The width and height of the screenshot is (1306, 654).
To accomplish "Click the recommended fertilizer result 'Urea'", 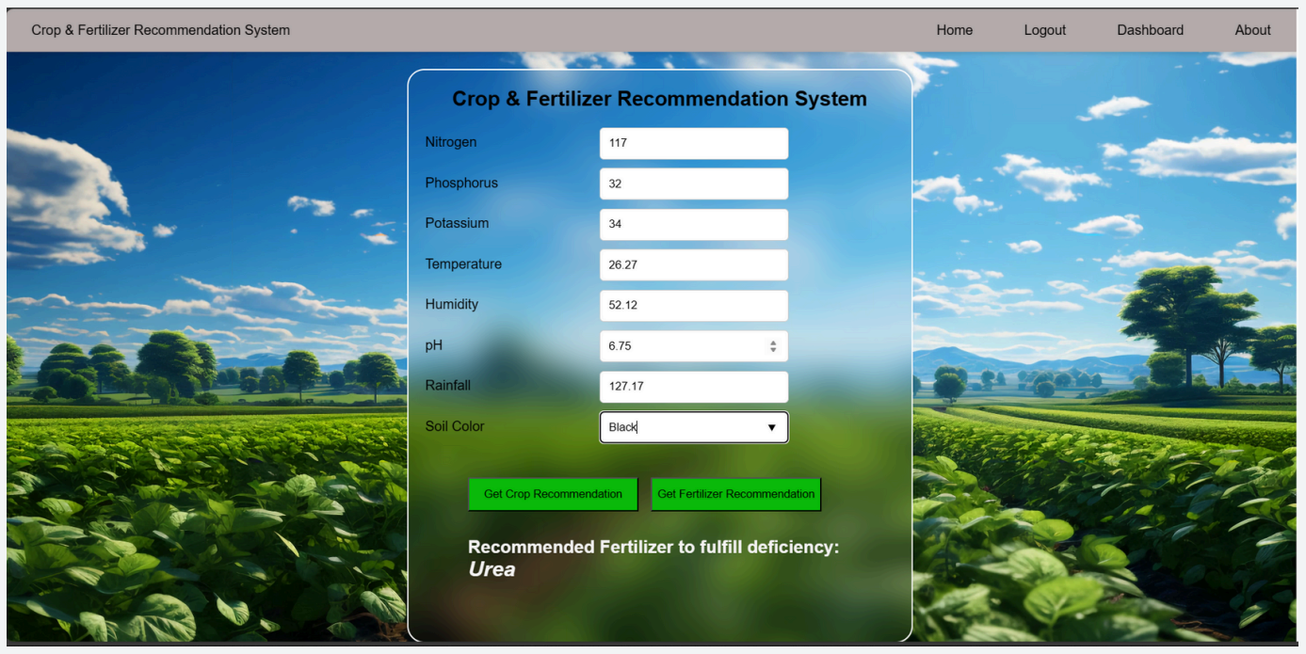I will 492,569.
